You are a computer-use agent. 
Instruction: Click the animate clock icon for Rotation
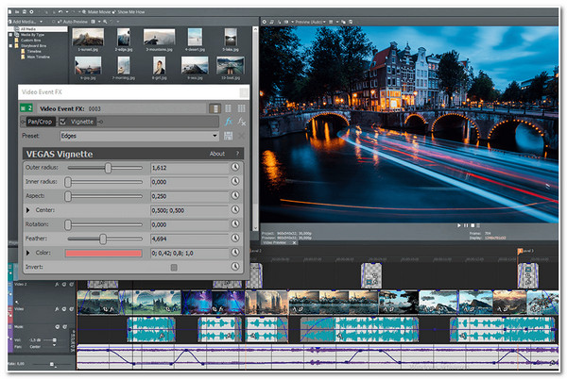235,224
